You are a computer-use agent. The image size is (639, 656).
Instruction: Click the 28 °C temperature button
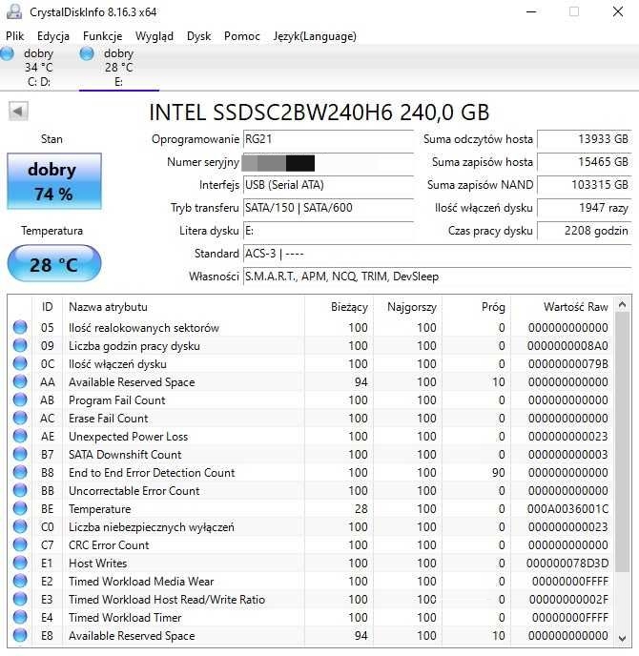tap(54, 264)
